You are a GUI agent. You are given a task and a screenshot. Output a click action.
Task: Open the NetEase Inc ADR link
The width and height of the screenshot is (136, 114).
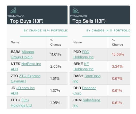pyautogui.click(x=26, y=67)
